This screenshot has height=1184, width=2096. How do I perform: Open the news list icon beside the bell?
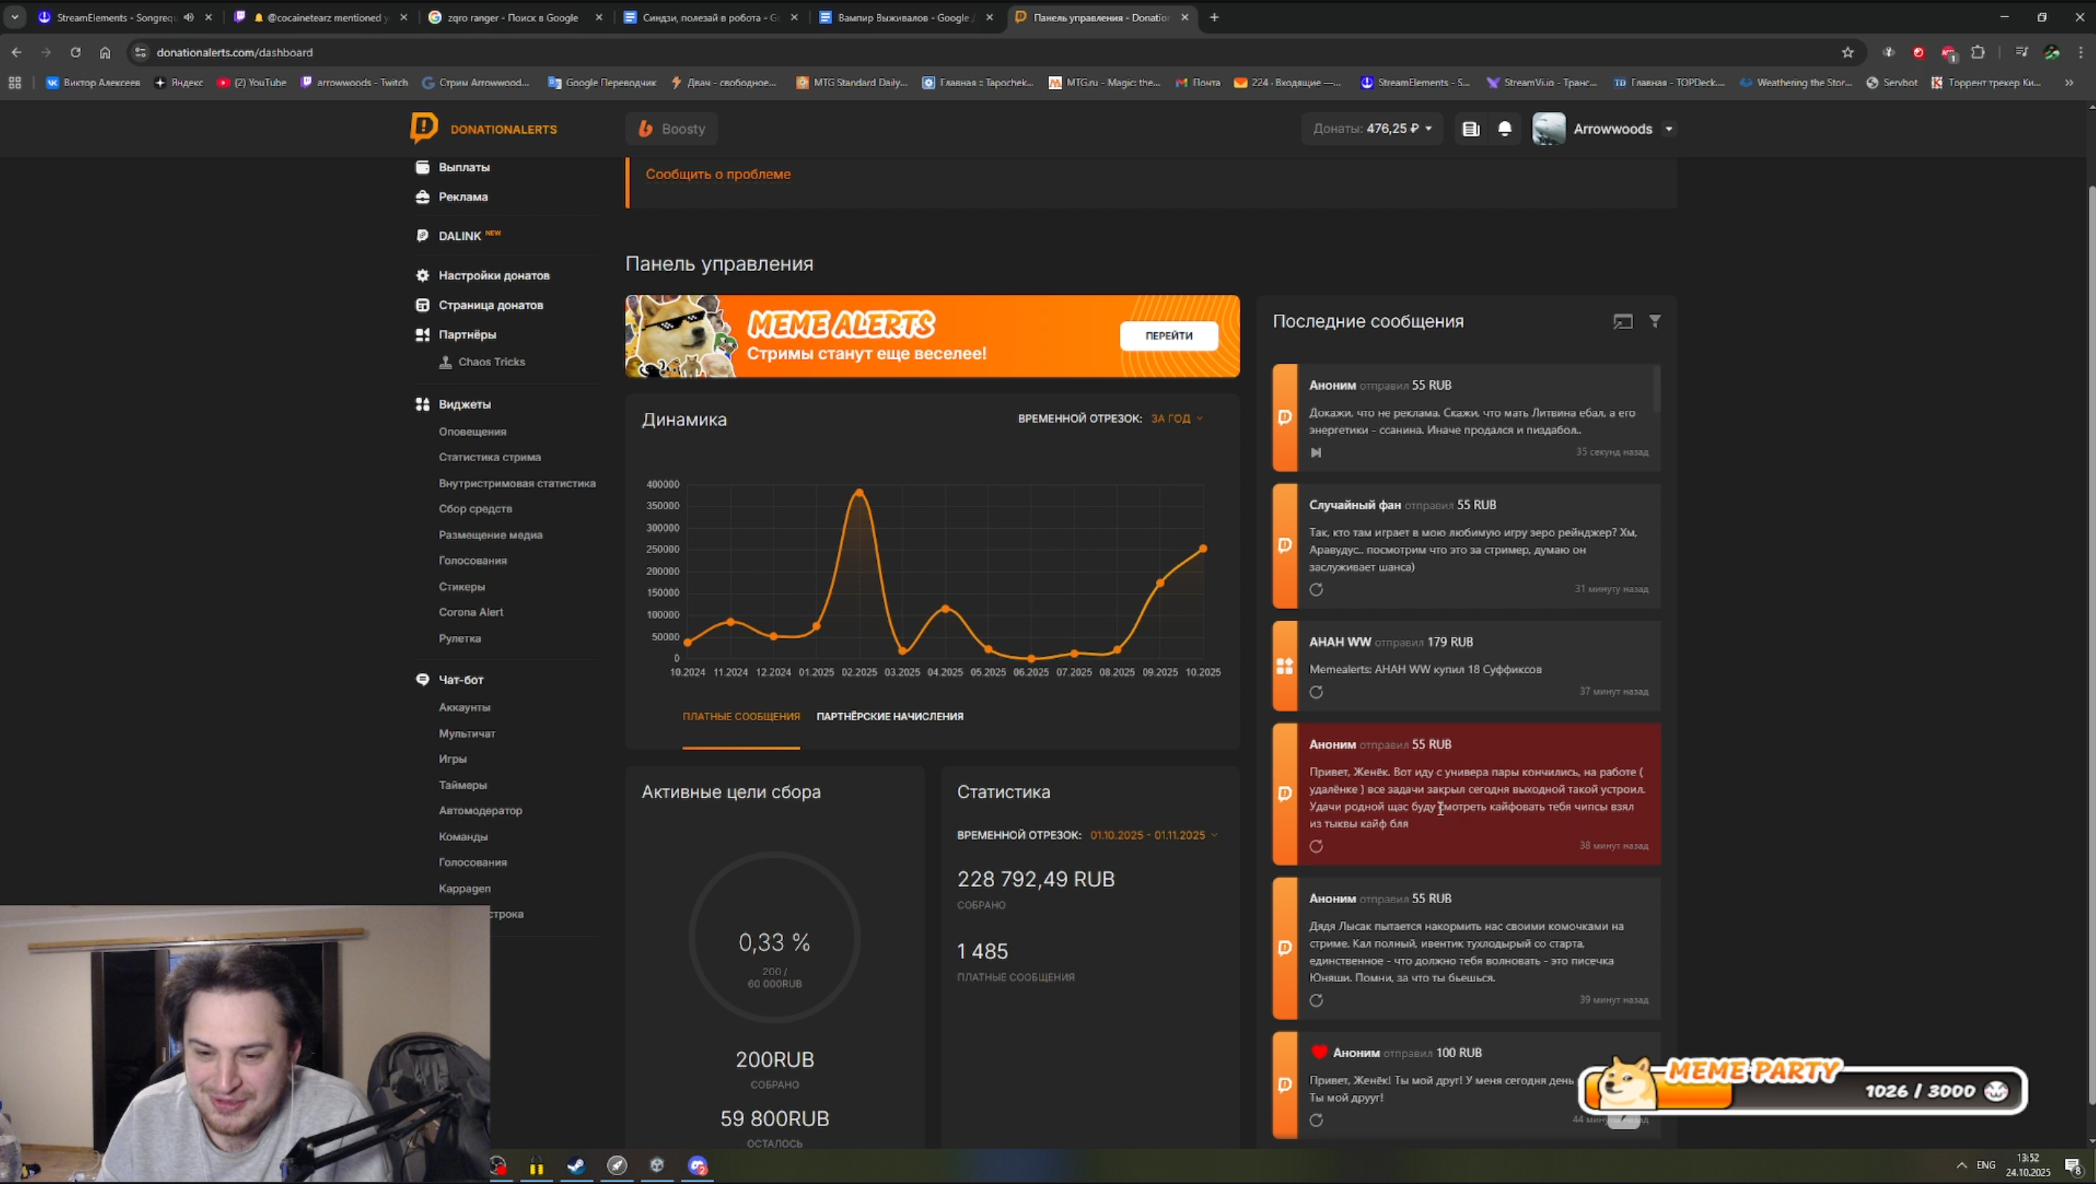(x=1470, y=129)
